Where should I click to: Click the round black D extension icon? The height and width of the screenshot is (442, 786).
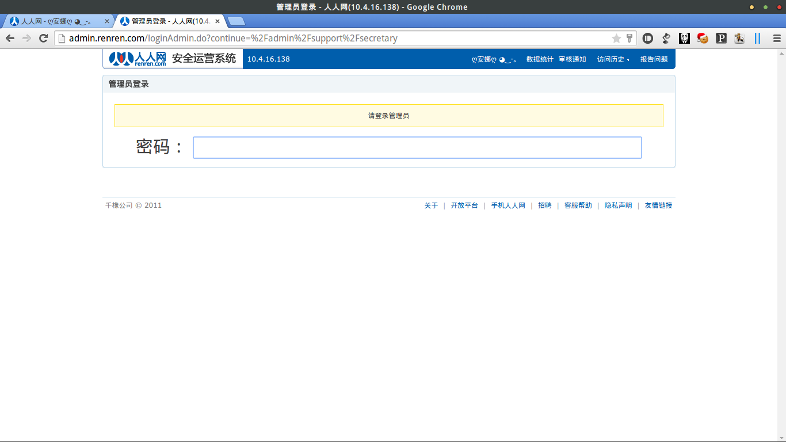point(648,39)
